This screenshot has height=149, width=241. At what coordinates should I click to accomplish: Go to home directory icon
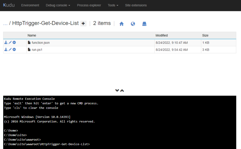tap(121, 24)
